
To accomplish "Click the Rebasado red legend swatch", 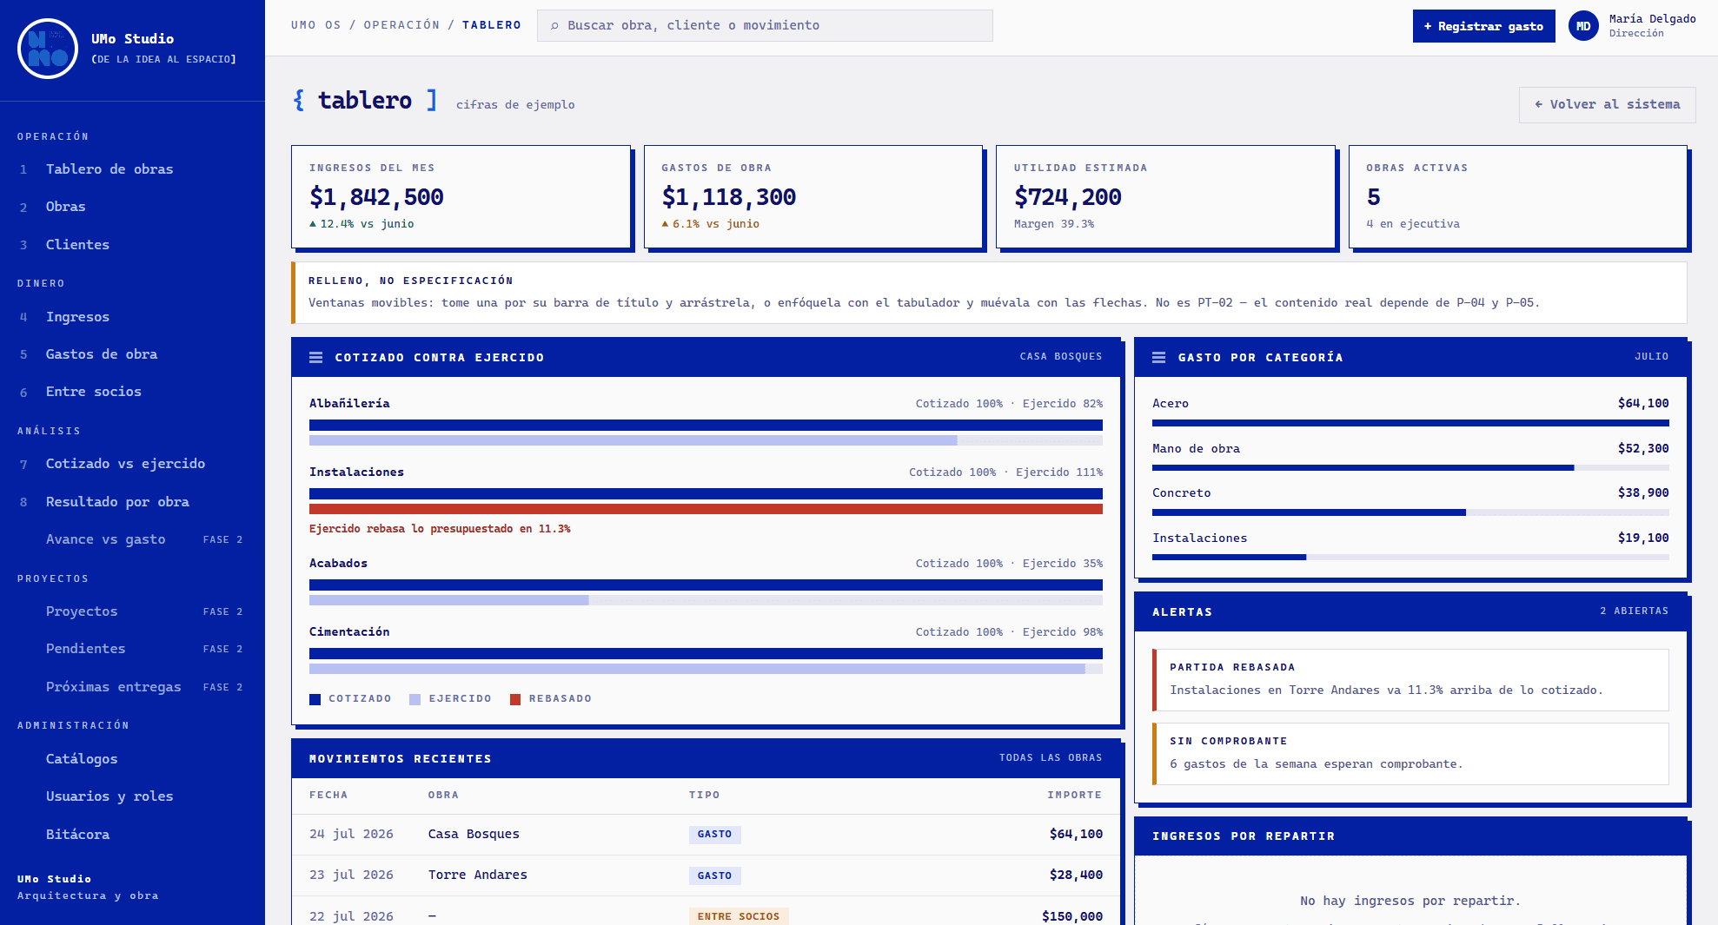I will click(x=515, y=699).
